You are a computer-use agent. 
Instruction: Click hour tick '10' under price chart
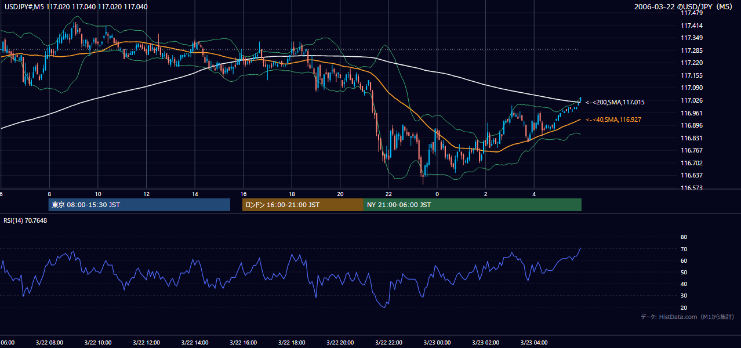[x=98, y=194]
